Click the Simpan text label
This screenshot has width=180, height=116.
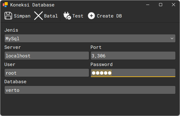(22, 16)
